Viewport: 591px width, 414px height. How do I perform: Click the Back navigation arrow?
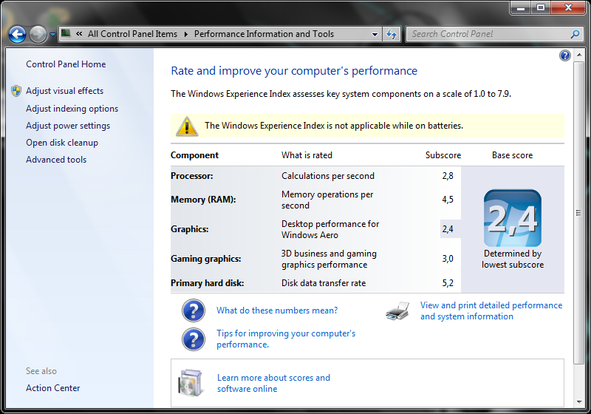17,34
